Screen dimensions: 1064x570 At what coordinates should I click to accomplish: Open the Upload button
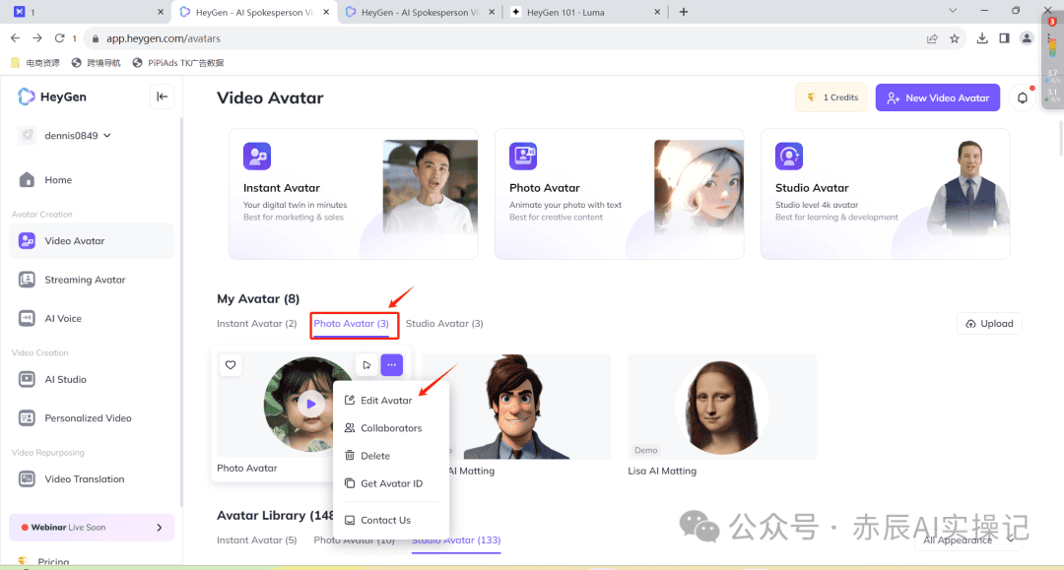pos(988,323)
